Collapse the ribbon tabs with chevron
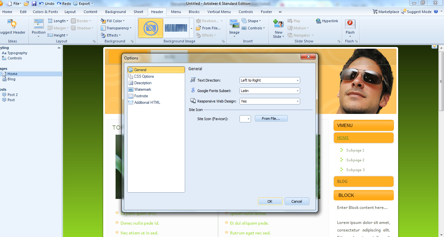444x237 pixels. click(x=280, y=12)
